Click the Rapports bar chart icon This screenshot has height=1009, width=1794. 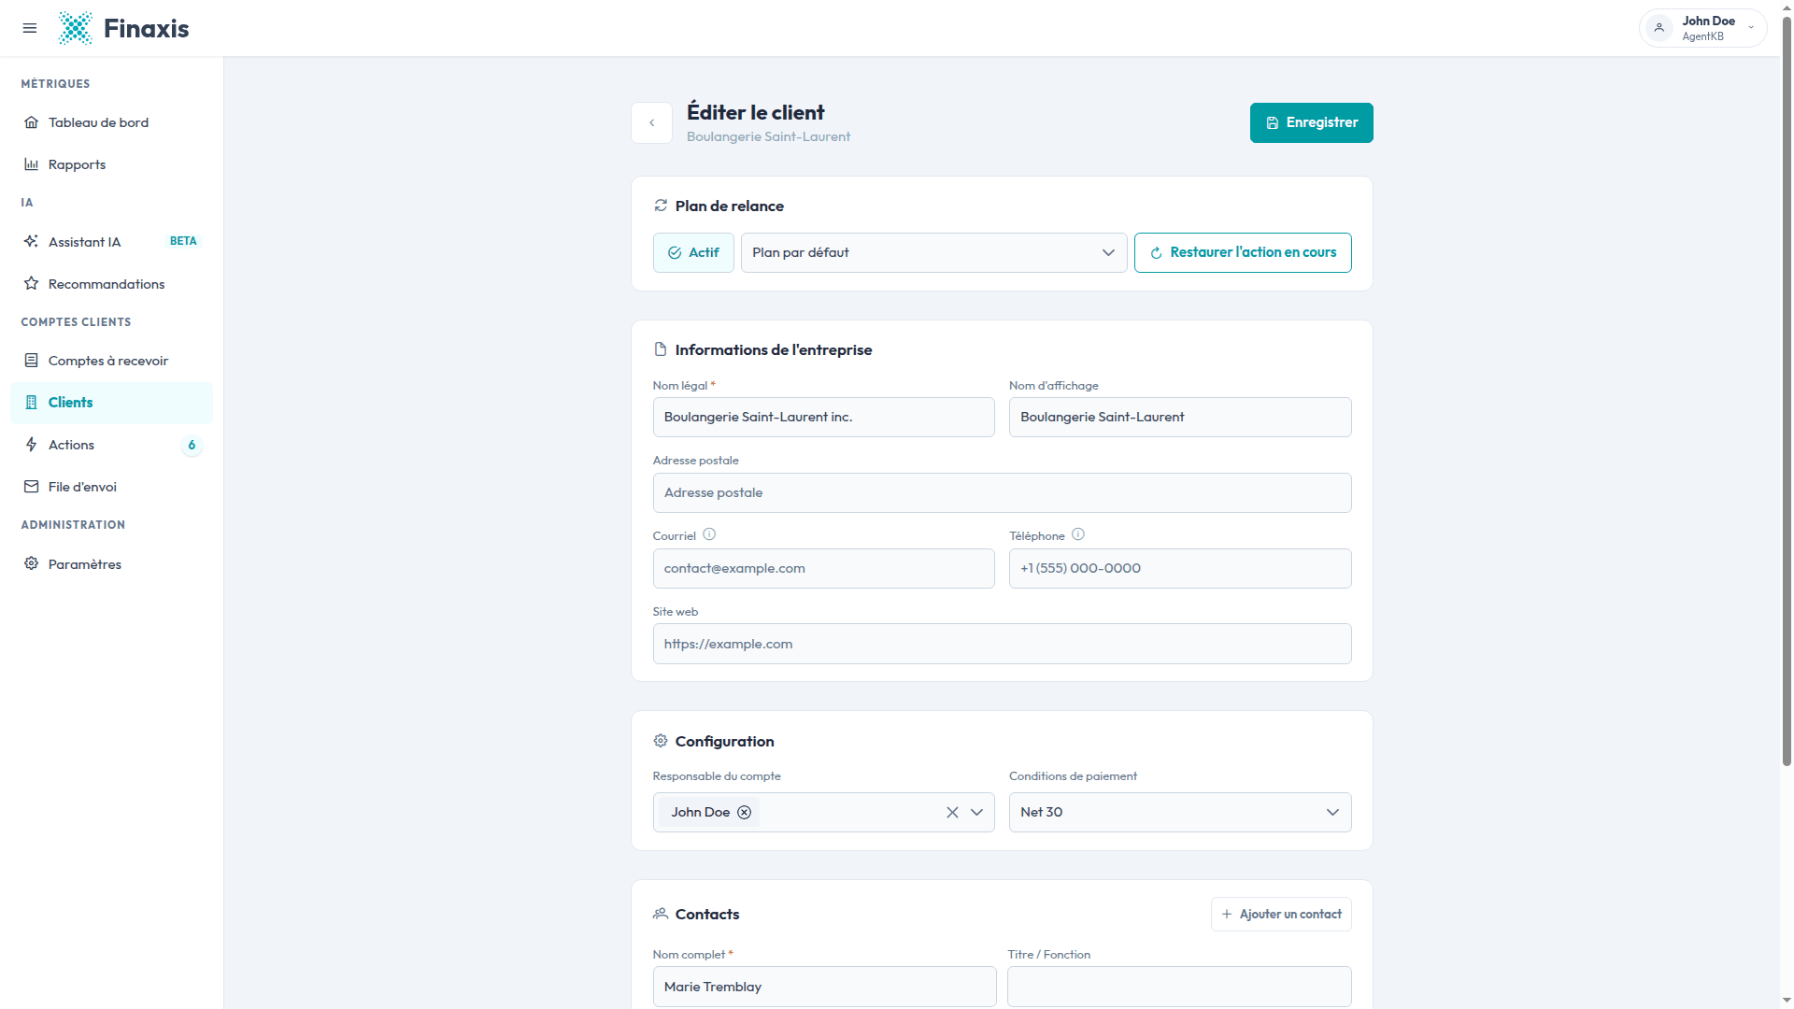pos(31,164)
